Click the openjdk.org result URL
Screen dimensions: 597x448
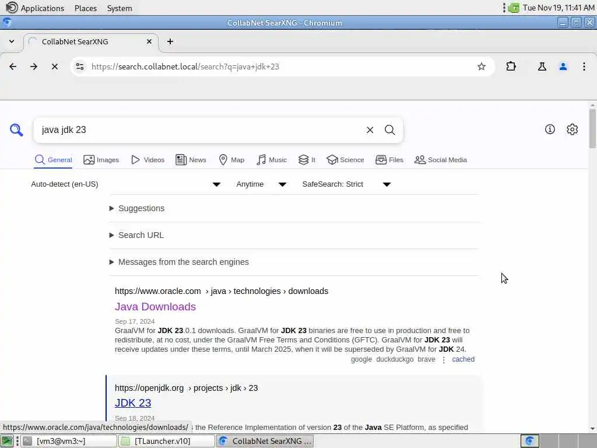coord(186,388)
